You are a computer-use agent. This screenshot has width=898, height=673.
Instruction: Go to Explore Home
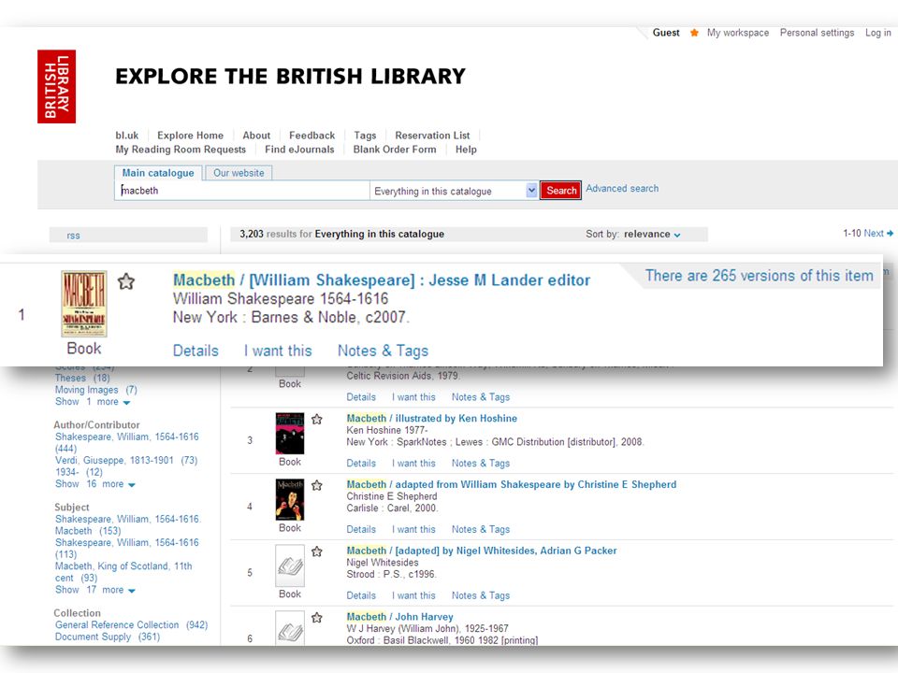190,136
